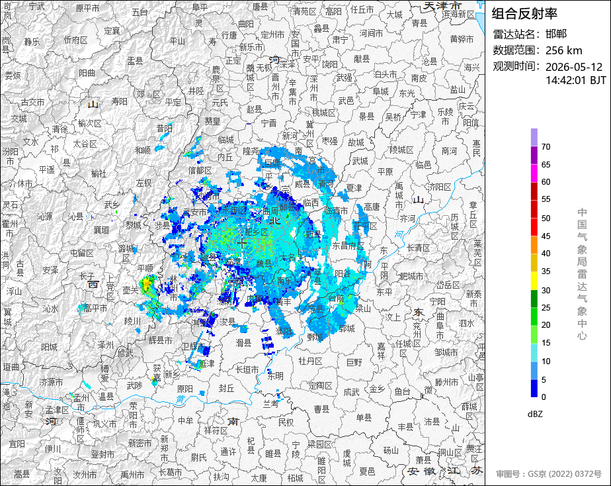
Task: Click the '介休市' map label
Action: (20, 183)
